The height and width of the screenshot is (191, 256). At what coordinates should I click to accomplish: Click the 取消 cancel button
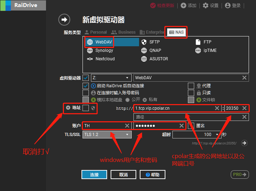click(123, 175)
